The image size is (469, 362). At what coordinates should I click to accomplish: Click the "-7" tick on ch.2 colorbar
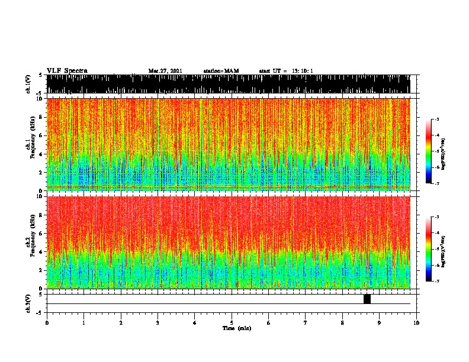[437, 281]
